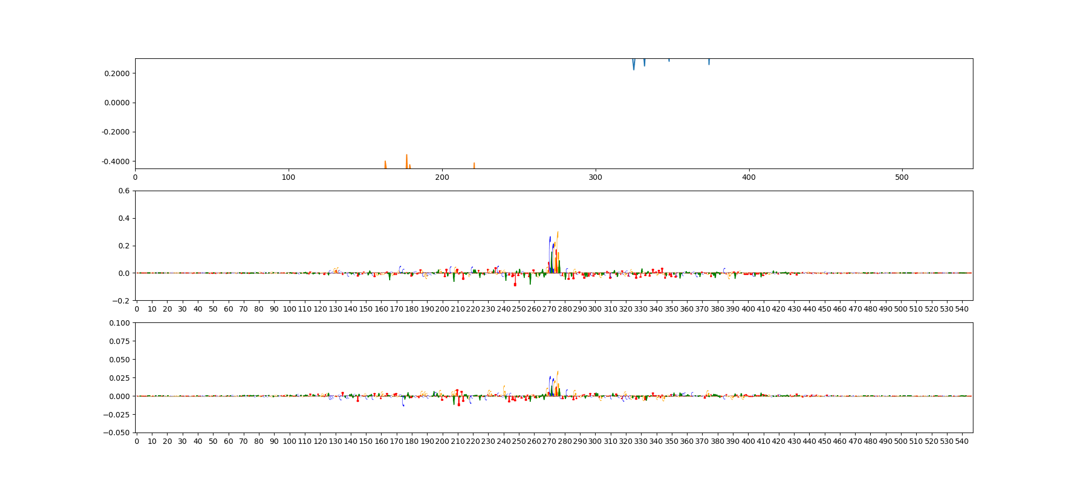This screenshot has width=1081, height=486.
Task: Click the -0.4000 y-axis tick label
Action: pos(116,161)
